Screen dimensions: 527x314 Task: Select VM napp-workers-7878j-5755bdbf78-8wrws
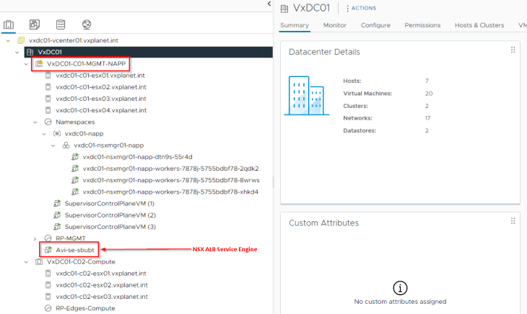tap(171, 180)
